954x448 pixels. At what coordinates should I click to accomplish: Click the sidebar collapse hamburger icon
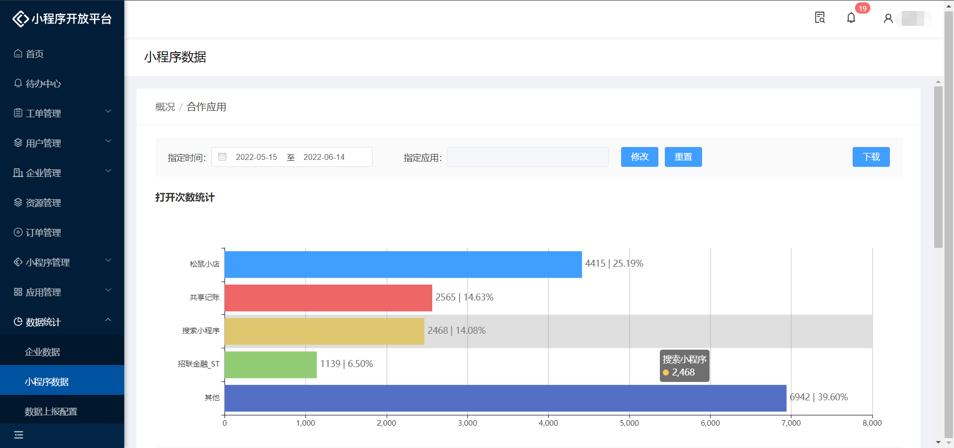(x=19, y=435)
